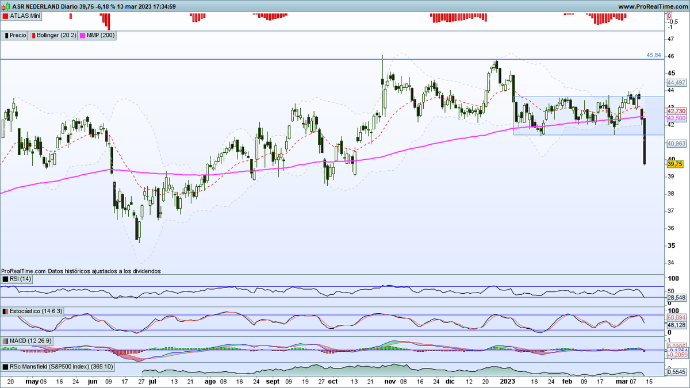Click the '2023' label on date axis

click(507, 381)
